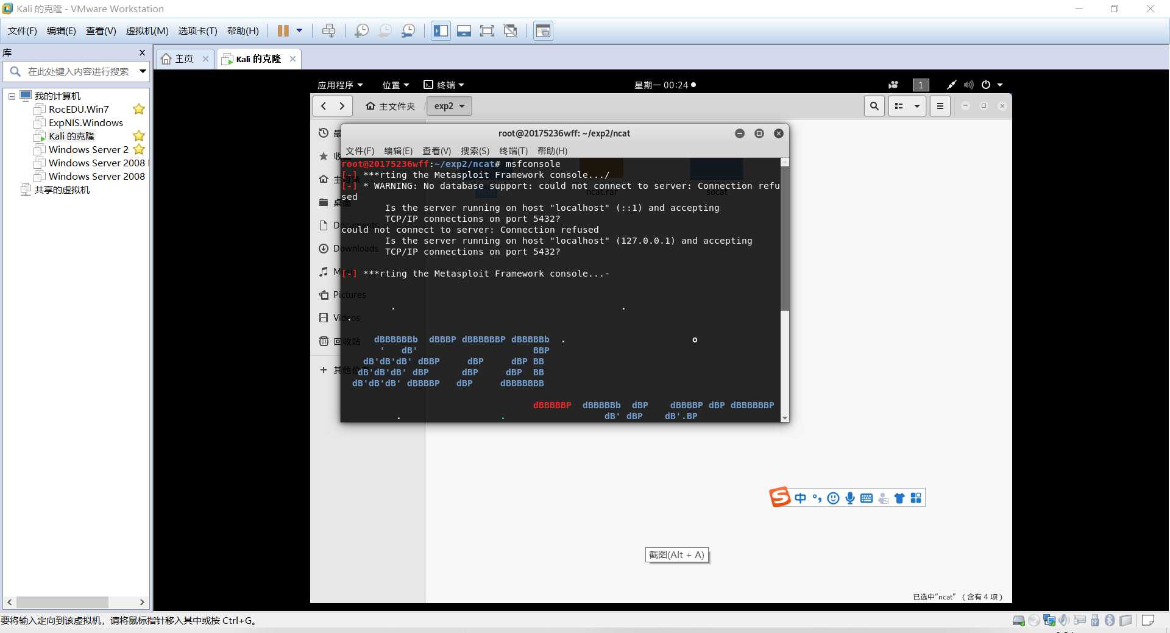Select ExpNIS.Windows virtual machine
1170x633 pixels.
(x=85, y=122)
